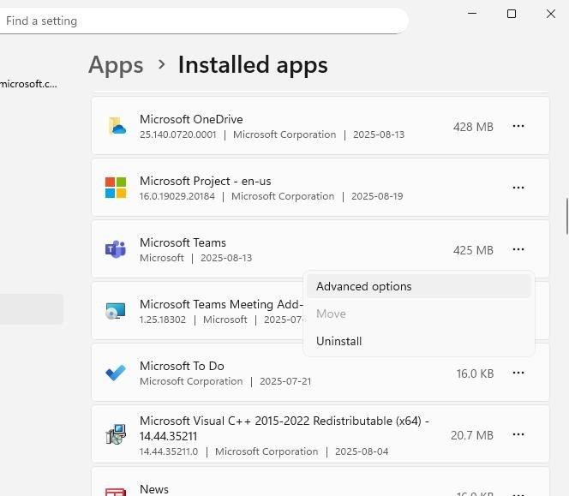Screen dimensions: 569x496
Task: Click the Teams Meeting Add-in app icon
Action: (116, 311)
